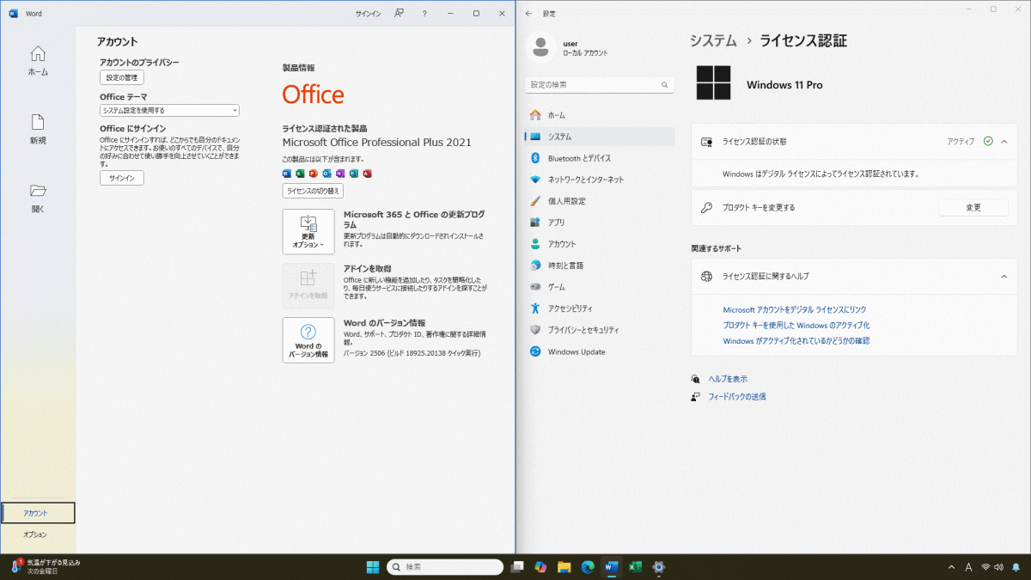Click the Word のバージョン情報 button
This screenshot has width=1031, height=580.
(x=308, y=339)
